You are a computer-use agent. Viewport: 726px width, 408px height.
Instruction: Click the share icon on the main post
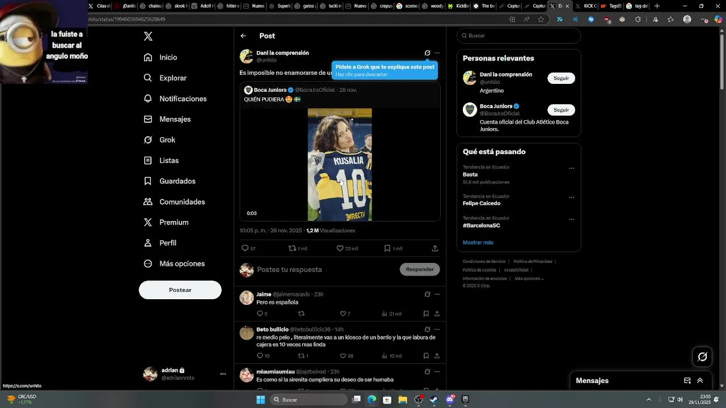pos(435,248)
